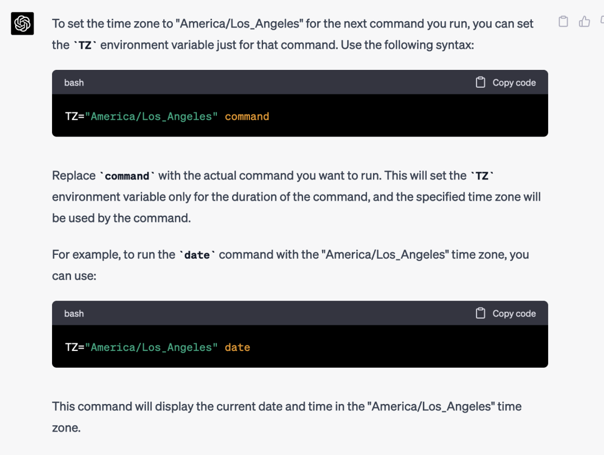Click the orange word command in the code

[x=247, y=116]
